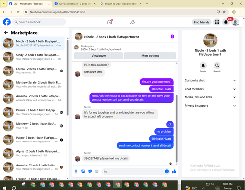Open Windows Start menu
The image size is (245, 190).
[4, 188]
